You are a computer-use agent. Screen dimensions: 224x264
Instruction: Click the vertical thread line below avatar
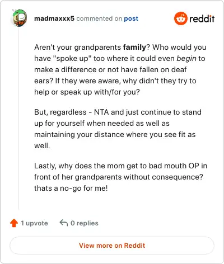pos(19,119)
